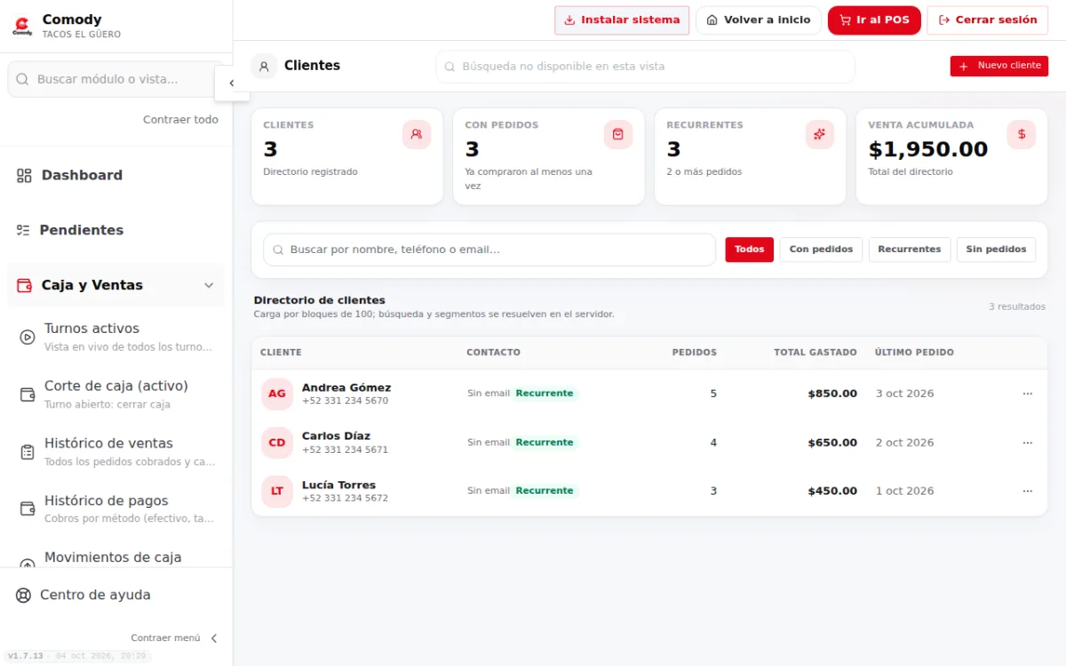1066x666 pixels.
Task: Click Nuevo cliente button
Action: [x=999, y=66]
